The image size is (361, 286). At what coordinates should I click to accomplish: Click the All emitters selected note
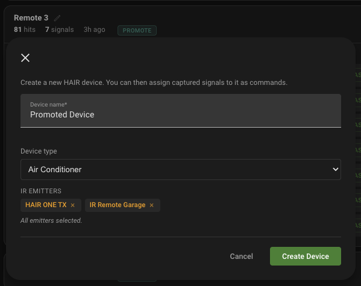[51, 220]
